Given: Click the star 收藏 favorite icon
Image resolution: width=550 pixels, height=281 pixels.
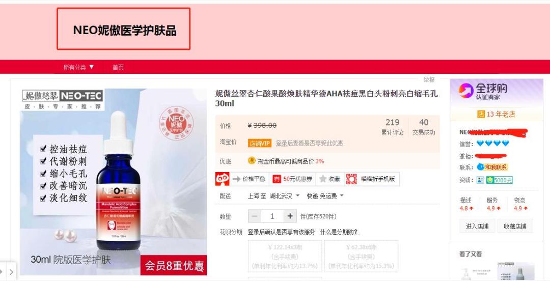Looking at the screenshot, I should [323, 179].
